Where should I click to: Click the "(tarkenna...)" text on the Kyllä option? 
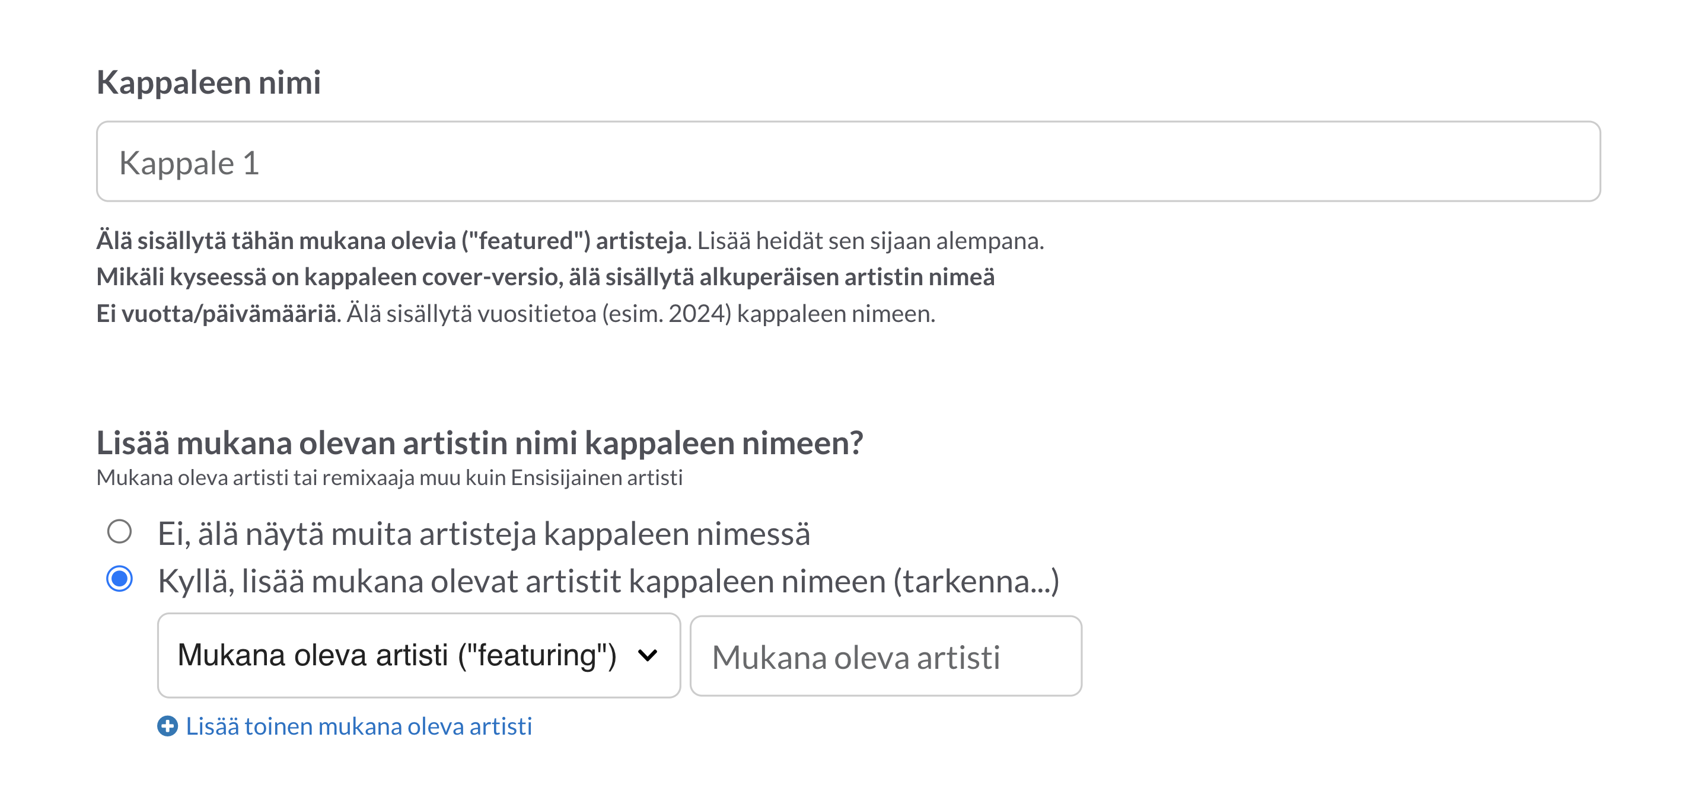[976, 582]
